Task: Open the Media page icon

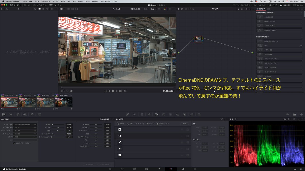Action: point(110,169)
